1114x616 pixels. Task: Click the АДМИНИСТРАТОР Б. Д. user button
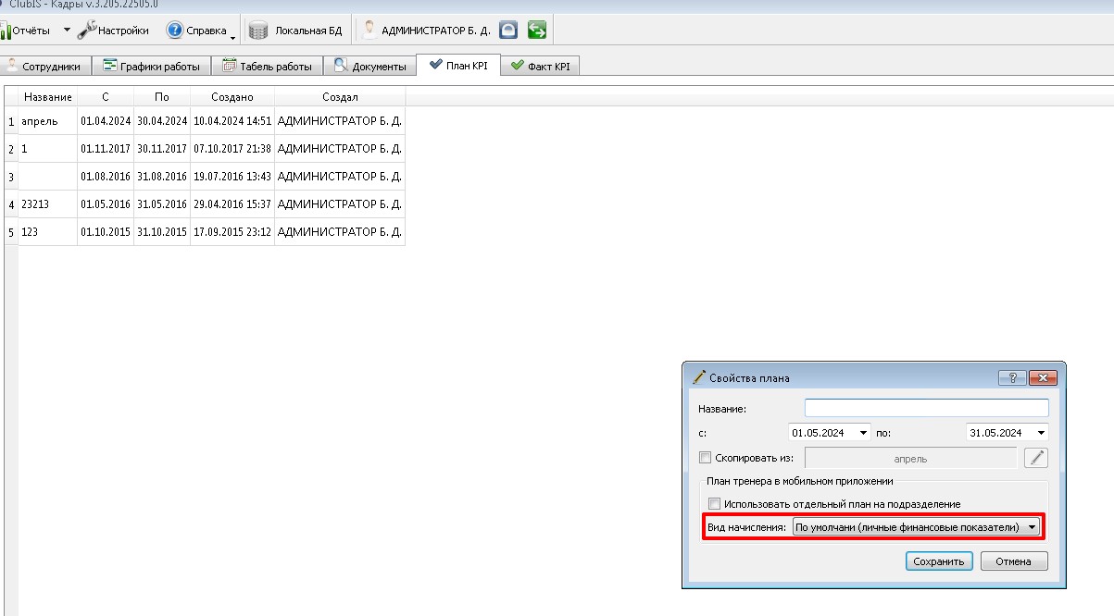coord(426,31)
